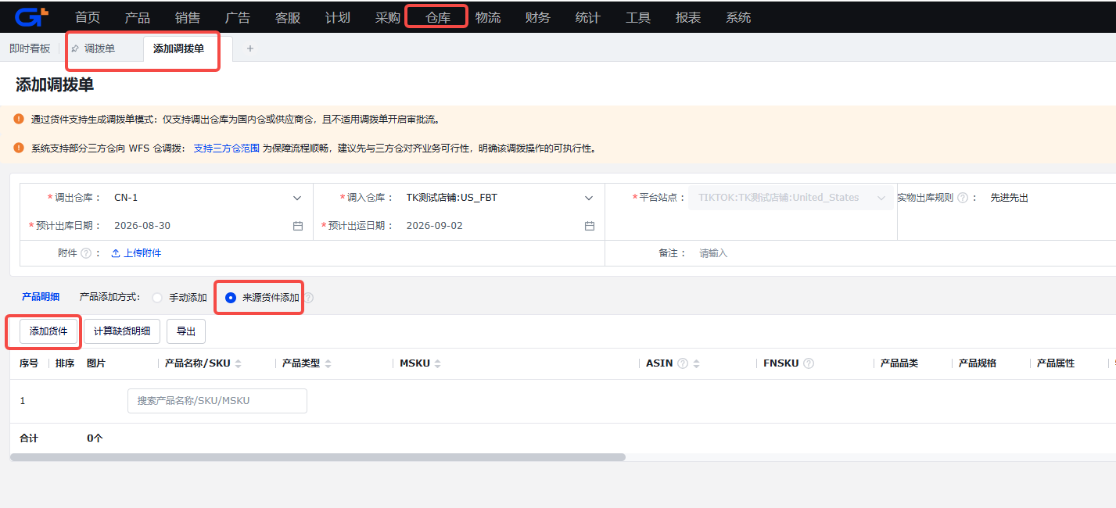Viewport: 1116px width, 508px height.
Task: Open the 财务 menu
Action: coord(538,17)
